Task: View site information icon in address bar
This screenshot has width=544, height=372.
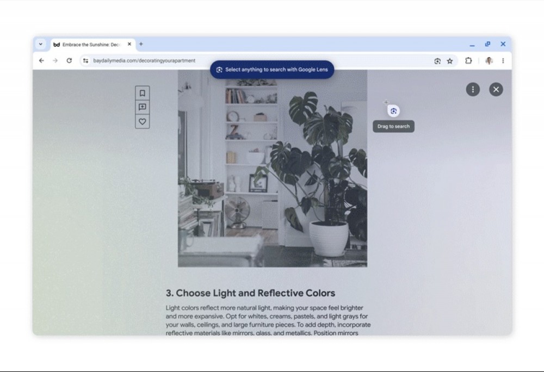Action: (85, 61)
